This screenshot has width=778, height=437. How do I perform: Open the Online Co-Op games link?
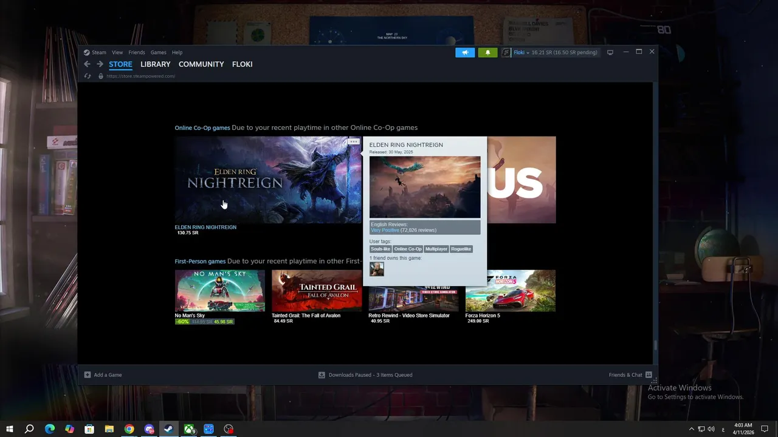pyautogui.click(x=202, y=127)
